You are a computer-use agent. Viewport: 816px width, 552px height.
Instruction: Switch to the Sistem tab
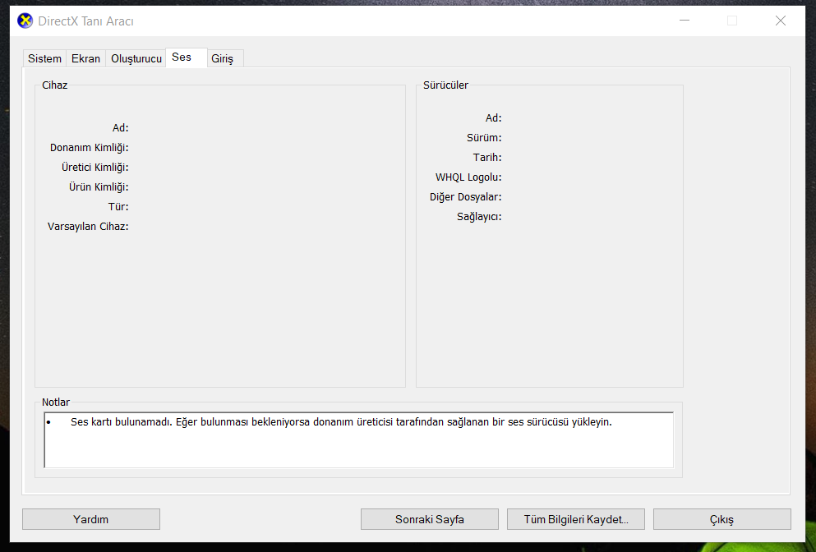click(44, 58)
